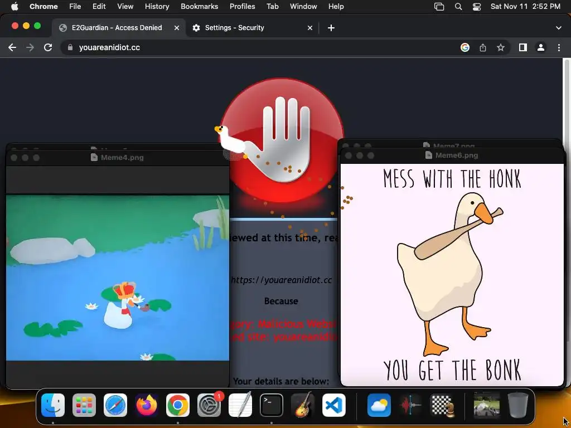This screenshot has width=571, height=428.
Task: Open the History menu
Action: [x=157, y=7]
